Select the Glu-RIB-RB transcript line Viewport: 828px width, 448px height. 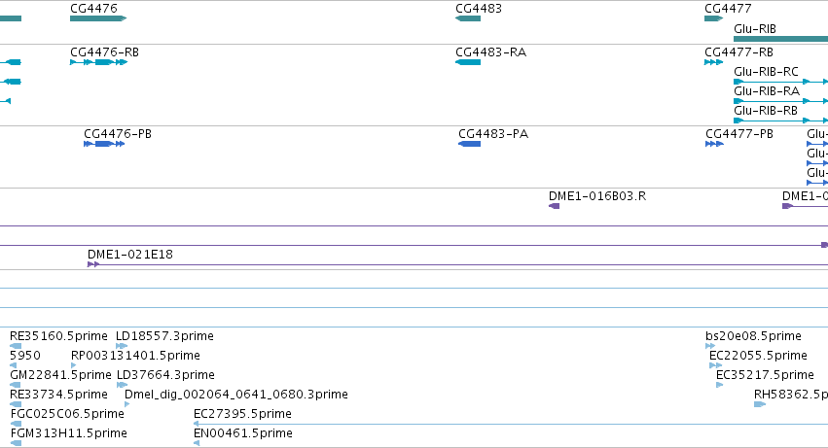(781, 121)
